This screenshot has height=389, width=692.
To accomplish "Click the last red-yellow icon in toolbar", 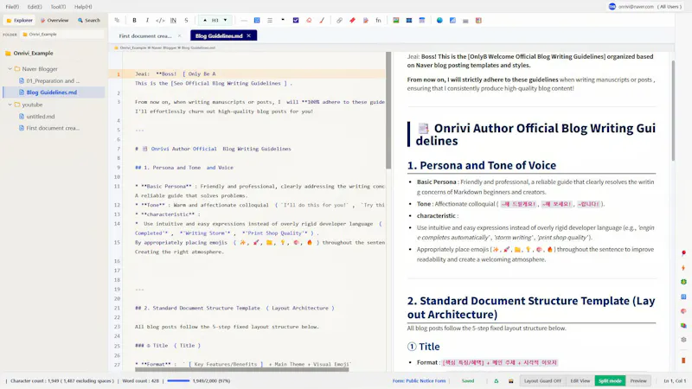I will [478, 20].
